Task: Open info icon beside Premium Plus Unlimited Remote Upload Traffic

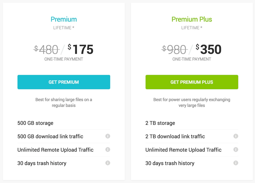Action: (236, 149)
